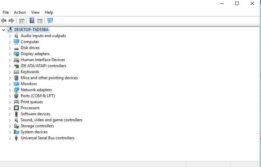
Task: Expand the Network adapters category
Action: point(10,90)
